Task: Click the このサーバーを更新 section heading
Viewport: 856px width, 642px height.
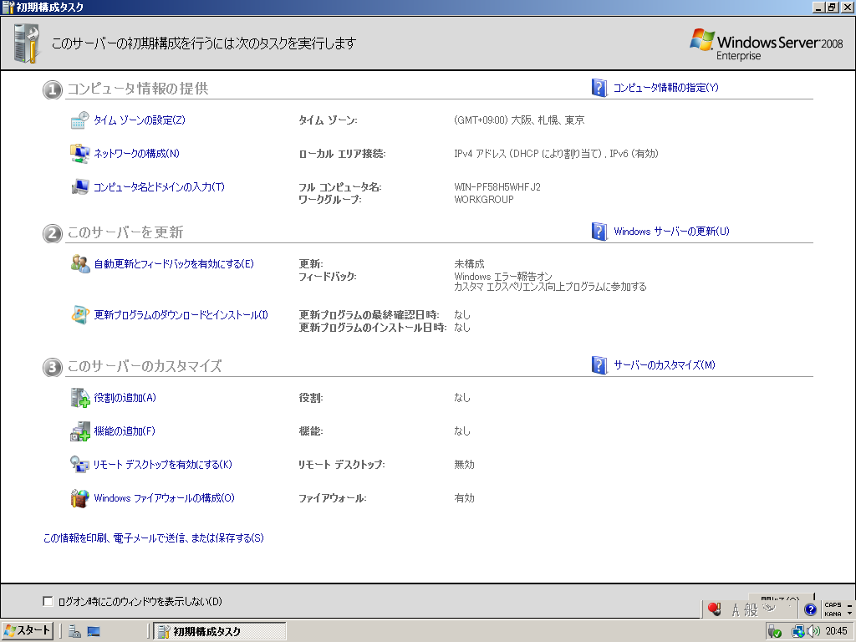Action: pyautogui.click(x=125, y=232)
